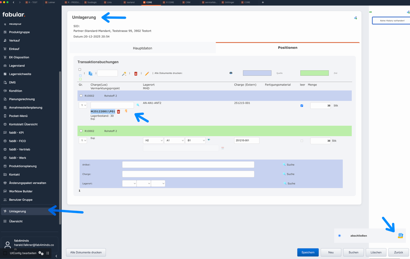Click the copy documents icon in toolbar
Screen dimensions: 410x259
pos(90,74)
